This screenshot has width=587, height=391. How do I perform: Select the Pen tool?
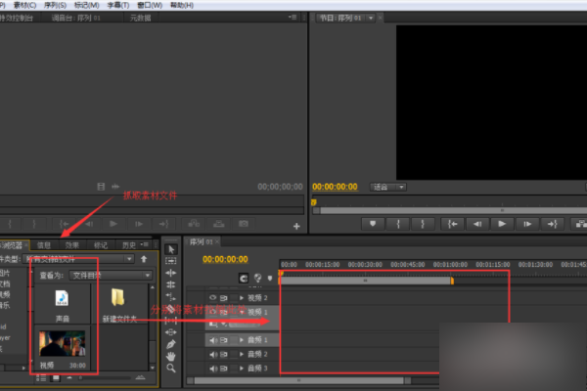point(171,344)
